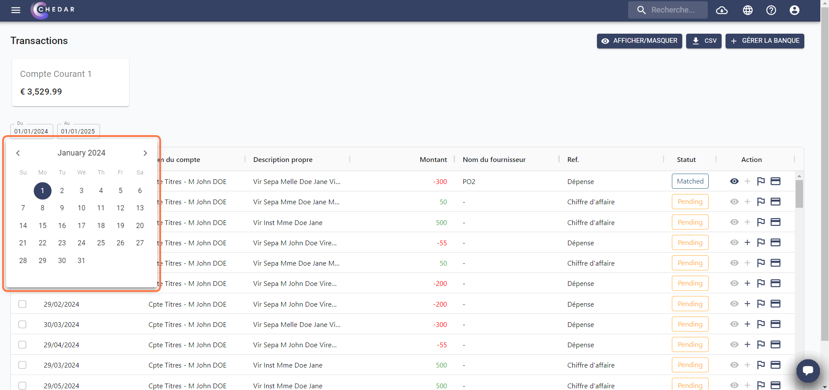Open the Au end date field

tap(78, 131)
